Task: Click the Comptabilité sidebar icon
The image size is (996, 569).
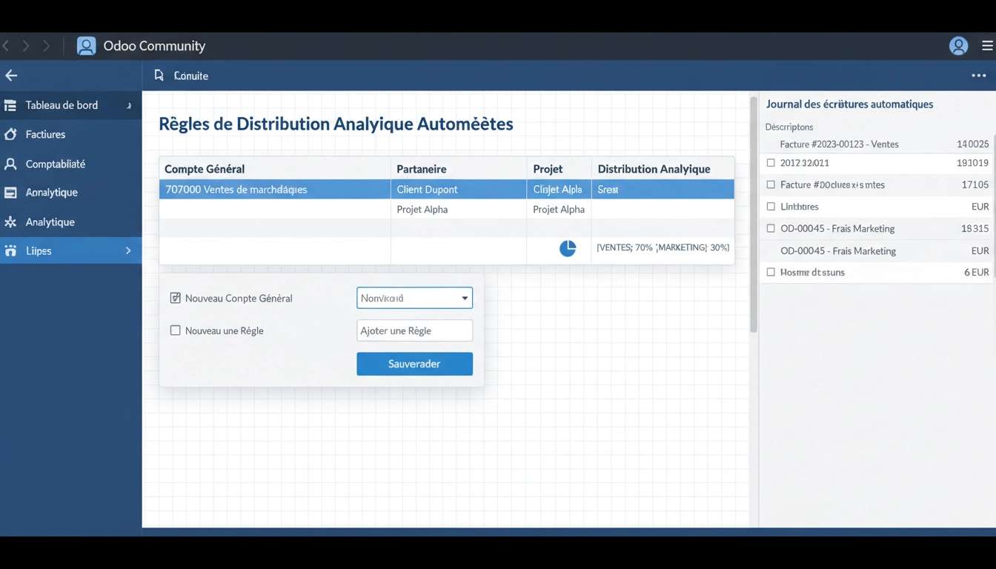Action: pyautogui.click(x=10, y=163)
